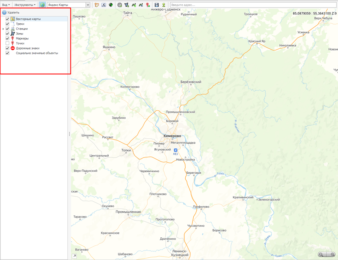Toggle the Дорожные знаки layer checkbox
Screen dimensions: 338x260
pos(8,48)
